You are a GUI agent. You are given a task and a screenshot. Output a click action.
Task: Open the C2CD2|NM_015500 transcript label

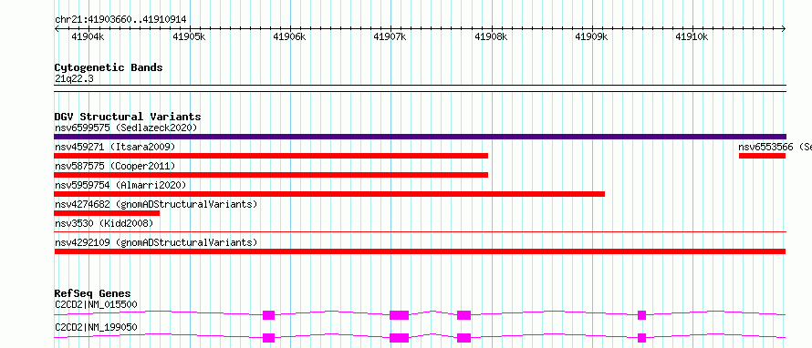[x=96, y=304]
